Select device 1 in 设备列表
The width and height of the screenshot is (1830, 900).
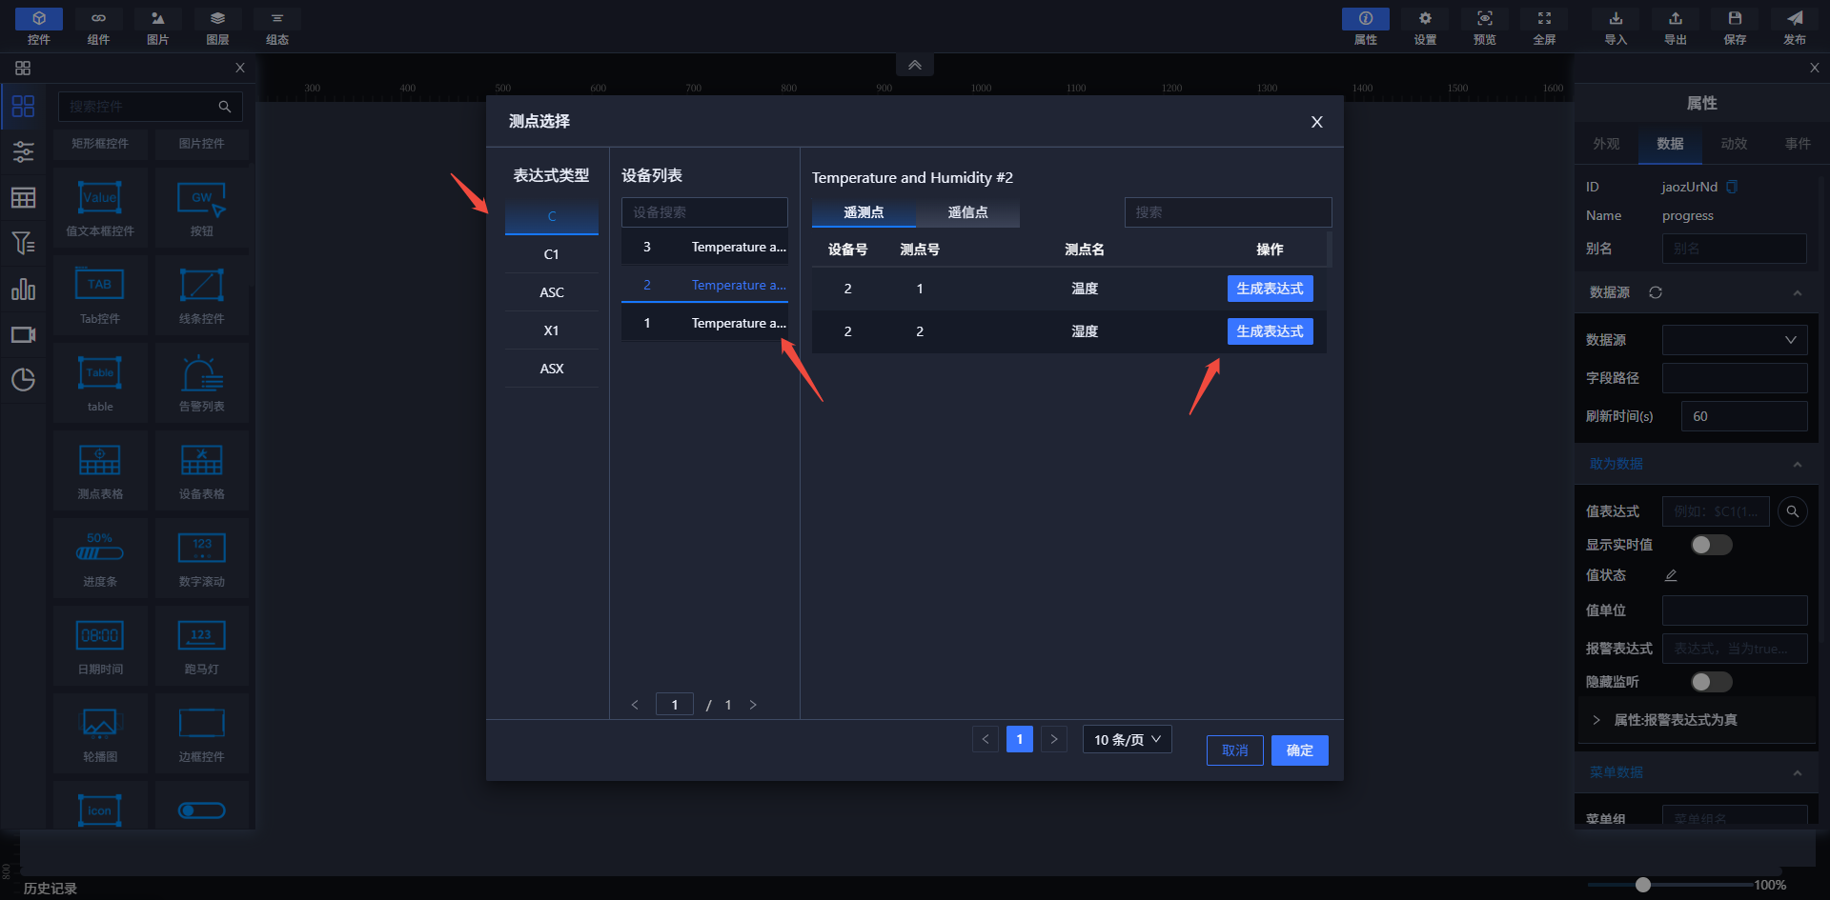coord(704,323)
